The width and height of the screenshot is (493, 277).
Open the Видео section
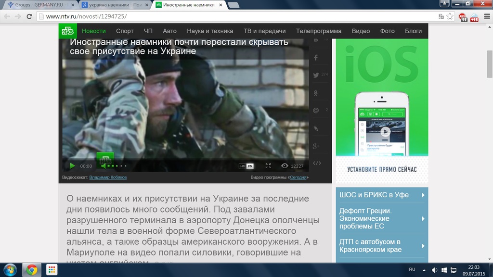(361, 31)
